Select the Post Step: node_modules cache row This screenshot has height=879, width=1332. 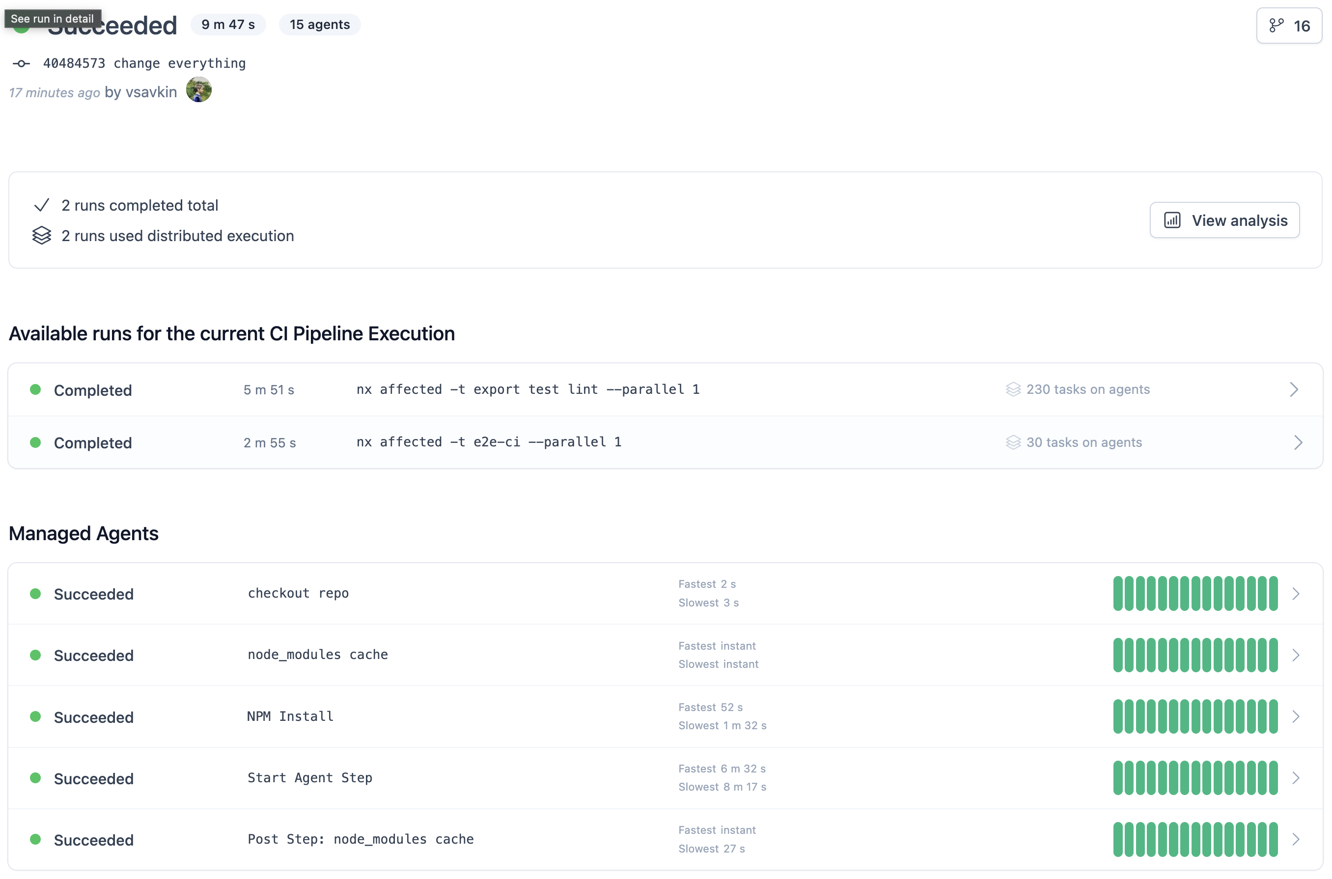(361, 839)
